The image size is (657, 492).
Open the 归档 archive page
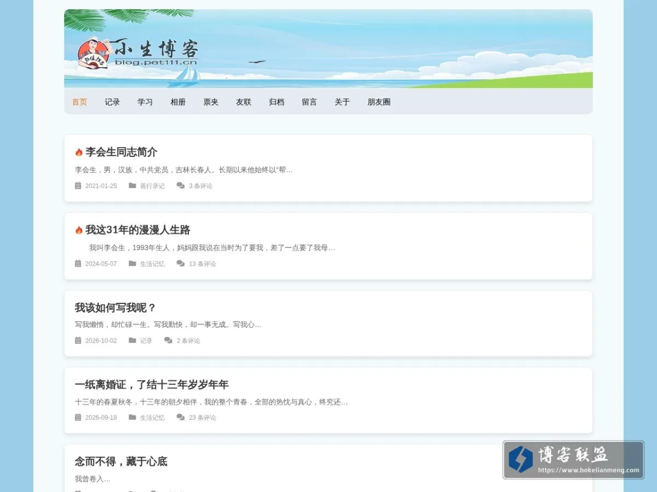point(276,102)
